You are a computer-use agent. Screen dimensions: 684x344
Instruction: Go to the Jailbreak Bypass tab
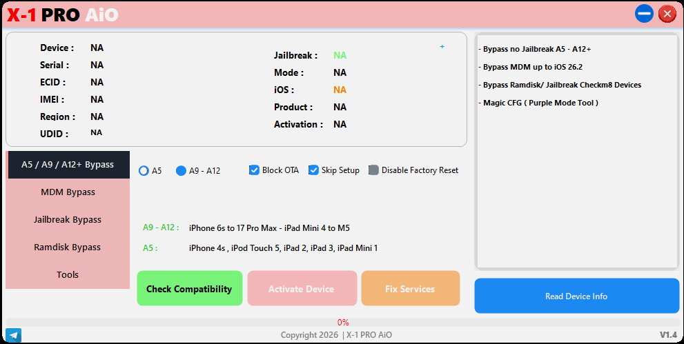pyautogui.click(x=68, y=219)
